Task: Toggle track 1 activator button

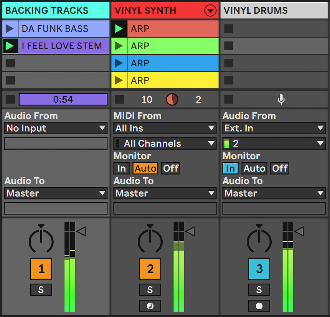Action: click(41, 269)
